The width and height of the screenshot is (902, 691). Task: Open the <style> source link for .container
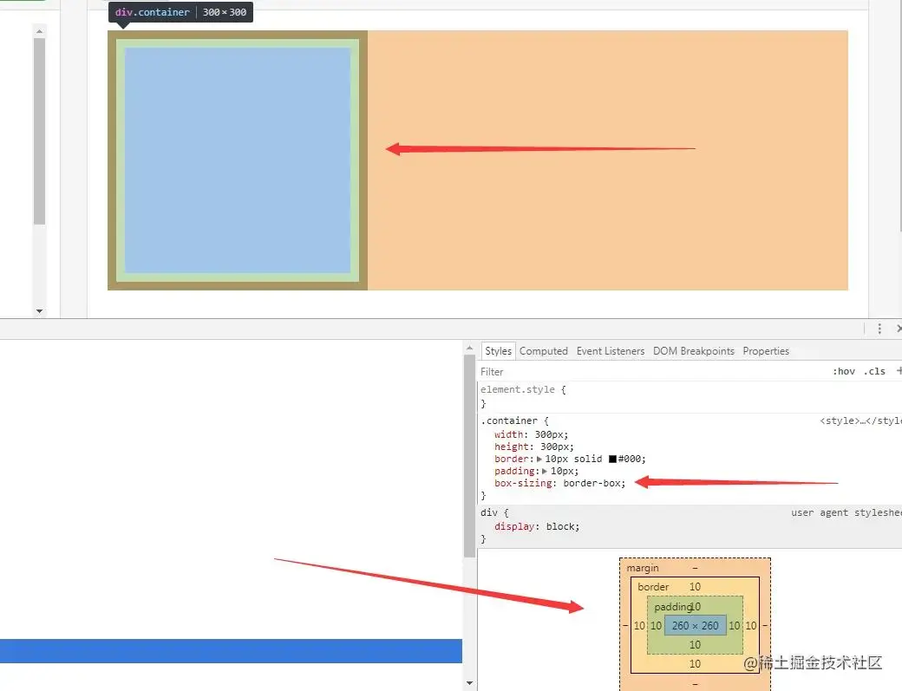[x=860, y=420]
